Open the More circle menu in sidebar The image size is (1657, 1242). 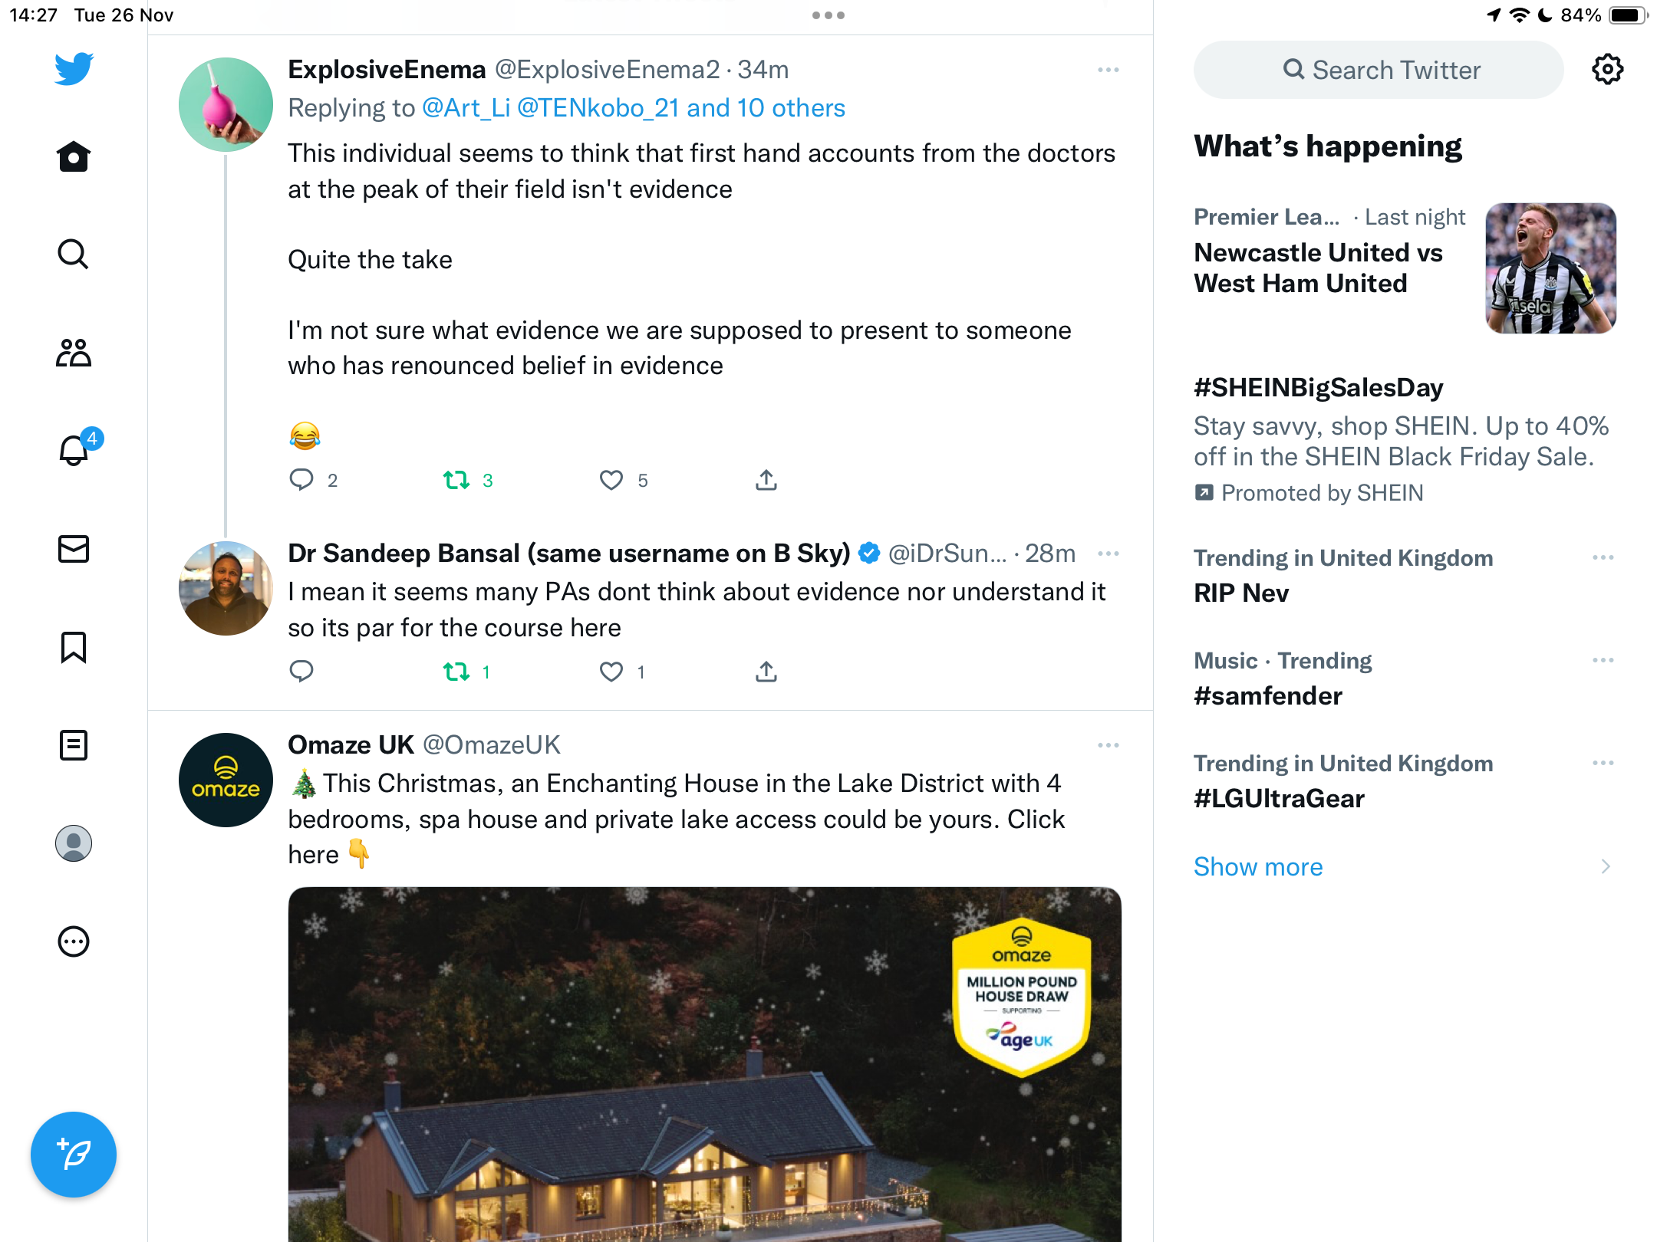click(x=74, y=941)
